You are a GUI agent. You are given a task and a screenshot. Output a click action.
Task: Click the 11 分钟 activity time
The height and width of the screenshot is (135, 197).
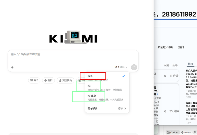[174, 76]
